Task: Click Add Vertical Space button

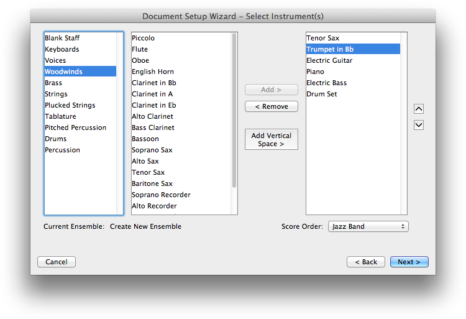Action: click(x=271, y=139)
